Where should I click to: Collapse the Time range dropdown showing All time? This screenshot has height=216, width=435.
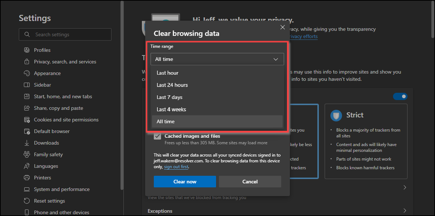click(217, 59)
